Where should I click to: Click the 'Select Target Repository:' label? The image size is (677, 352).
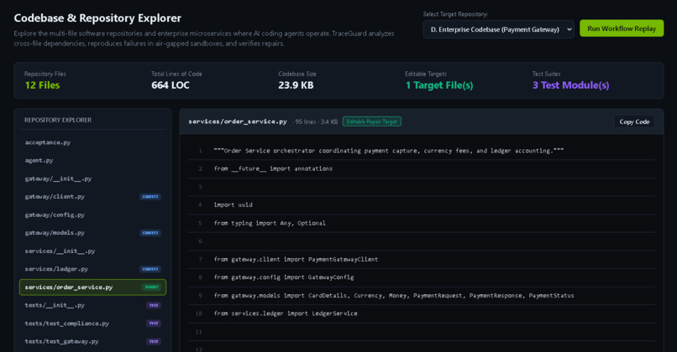(455, 14)
